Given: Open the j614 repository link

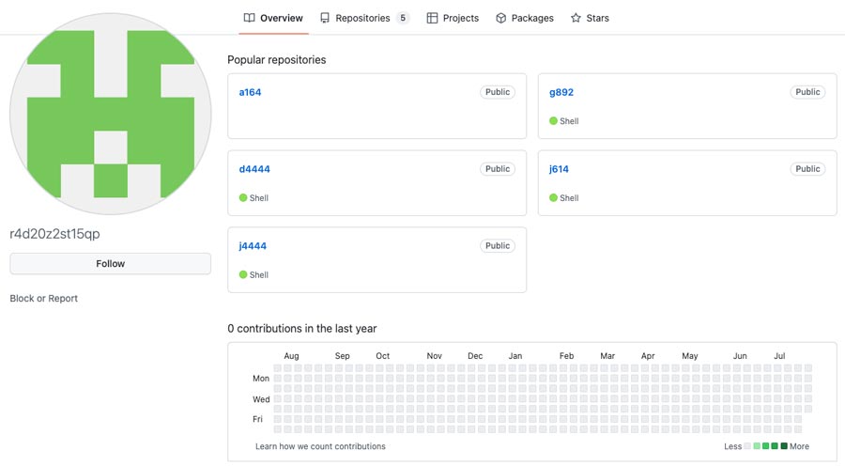Looking at the screenshot, I should [x=559, y=169].
